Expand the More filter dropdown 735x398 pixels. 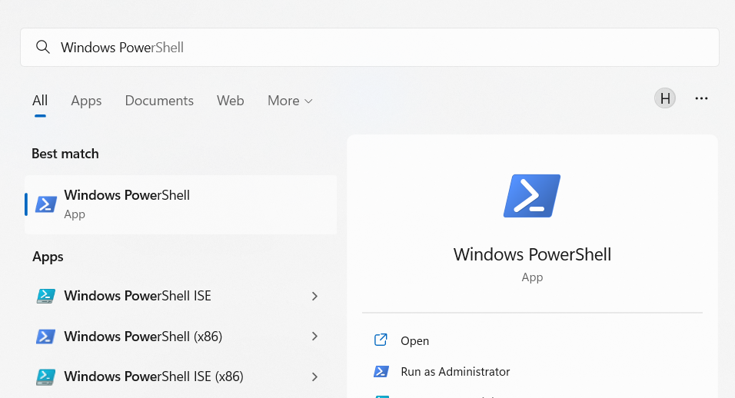click(x=290, y=101)
